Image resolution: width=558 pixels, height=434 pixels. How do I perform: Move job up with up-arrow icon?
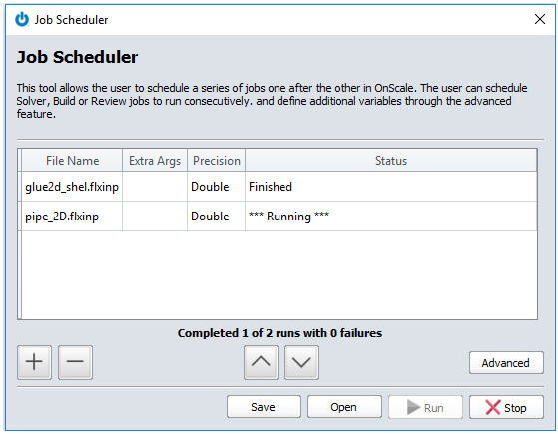click(x=261, y=362)
